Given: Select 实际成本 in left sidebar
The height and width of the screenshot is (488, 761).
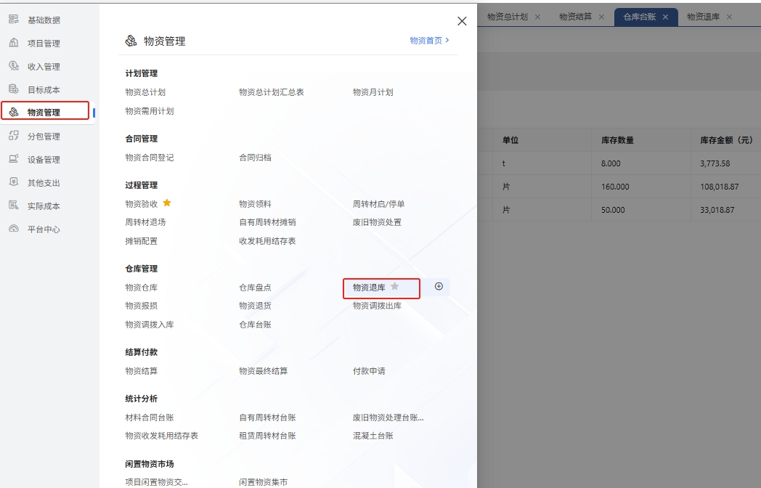Looking at the screenshot, I should pyautogui.click(x=44, y=206).
